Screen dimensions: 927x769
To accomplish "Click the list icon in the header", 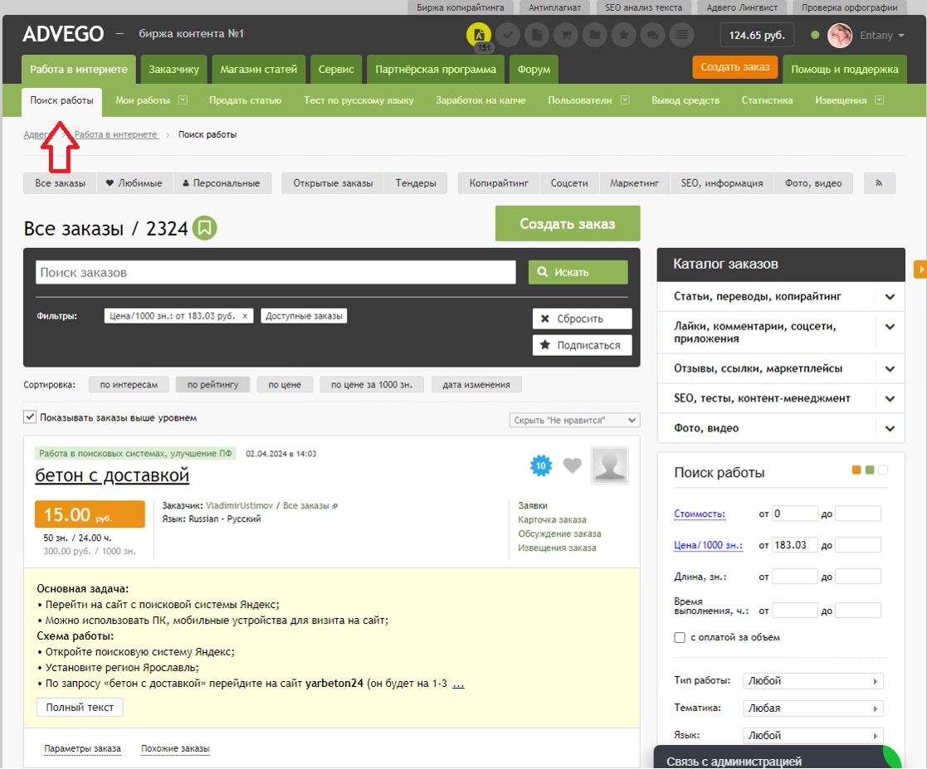I will click(x=681, y=35).
